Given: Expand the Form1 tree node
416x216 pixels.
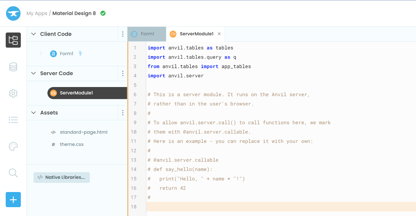Looking at the screenshot, I should [x=40, y=54].
